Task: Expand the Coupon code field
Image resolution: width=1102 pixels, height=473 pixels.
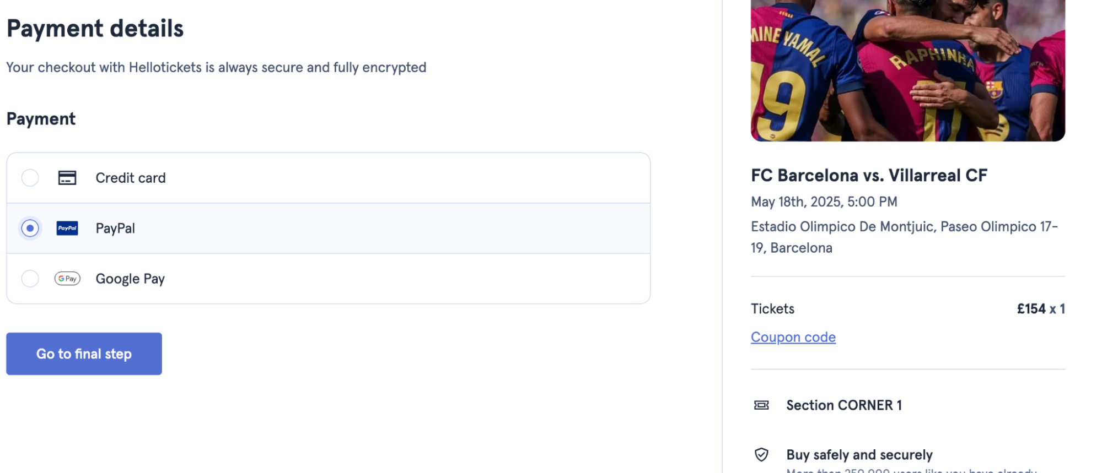Action: 793,336
